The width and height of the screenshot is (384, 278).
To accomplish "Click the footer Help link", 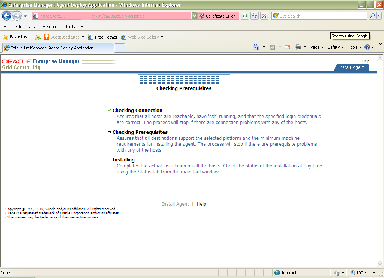I will [x=201, y=204].
